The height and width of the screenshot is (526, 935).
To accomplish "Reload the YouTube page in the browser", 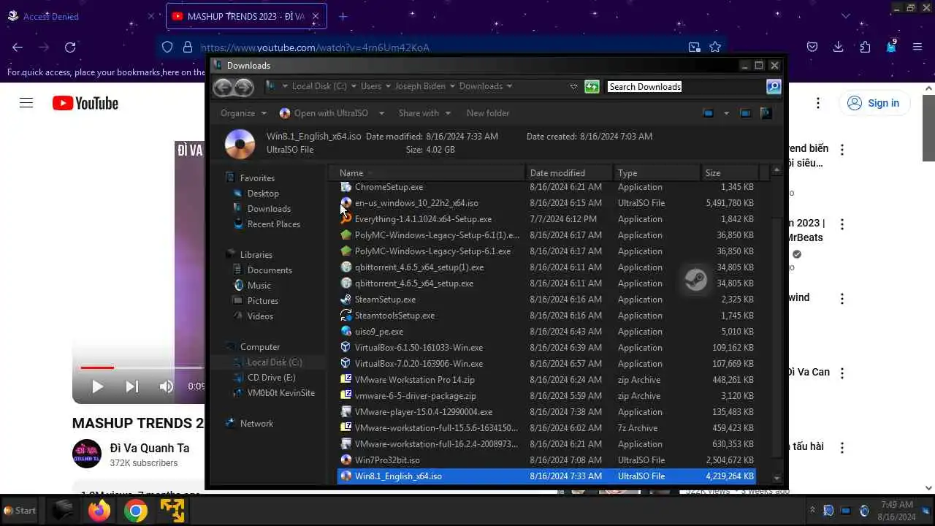I will [70, 47].
